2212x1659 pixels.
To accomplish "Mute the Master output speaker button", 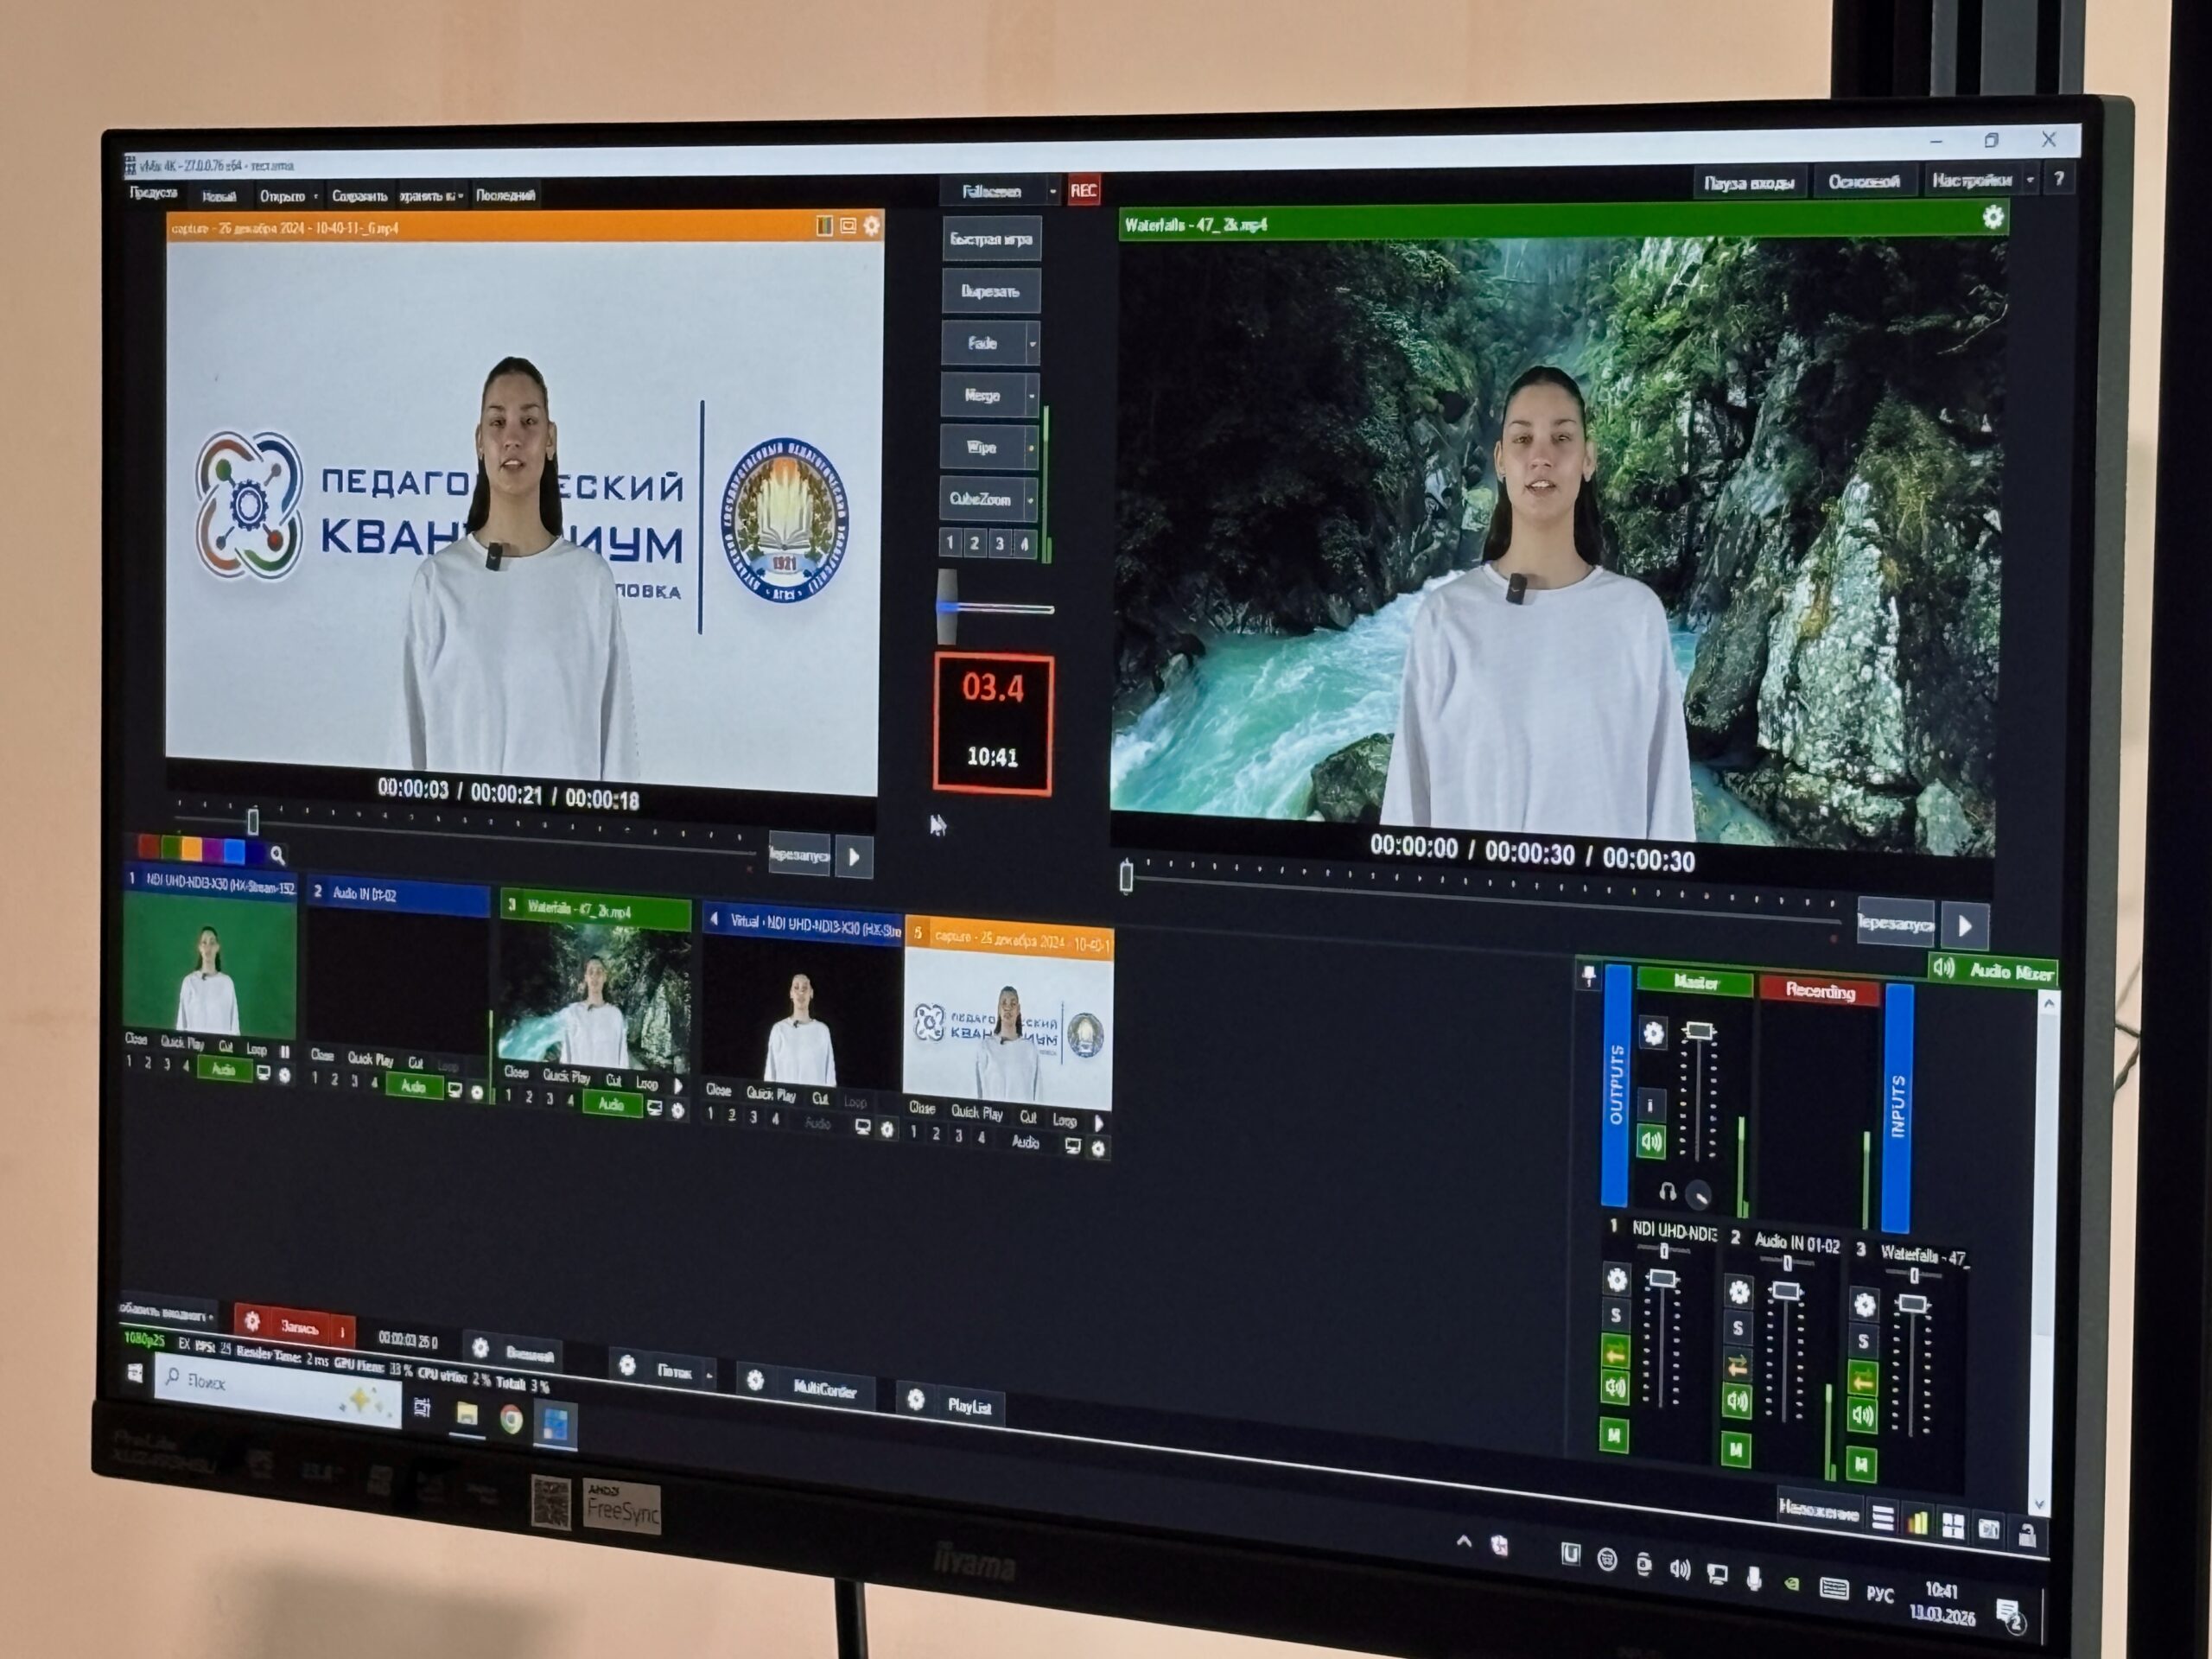I will (x=1651, y=1141).
